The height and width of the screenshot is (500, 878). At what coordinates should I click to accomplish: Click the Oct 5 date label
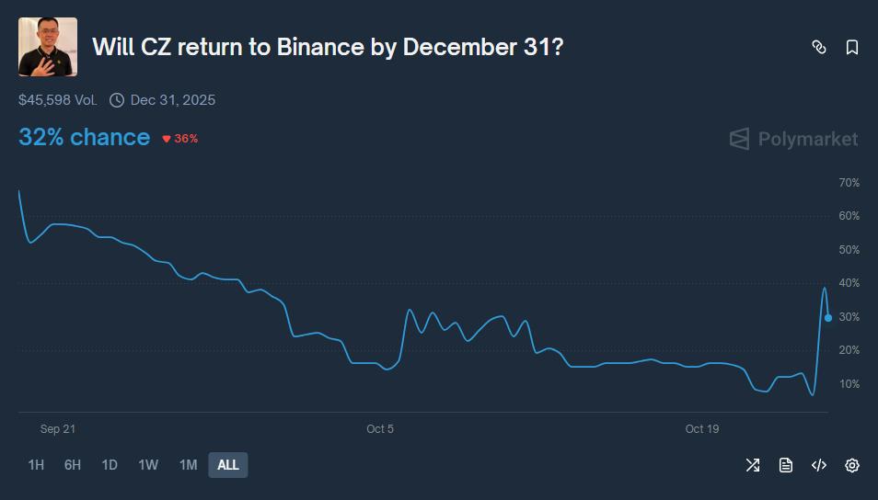pyautogui.click(x=380, y=429)
